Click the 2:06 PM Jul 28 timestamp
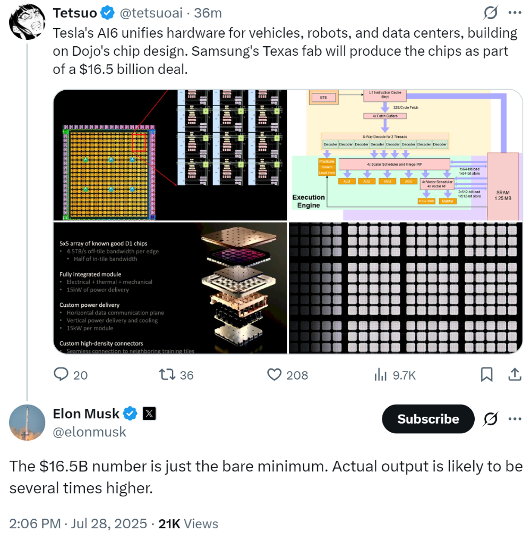Image resolution: width=531 pixels, height=542 pixels. [x=78, y=523]
